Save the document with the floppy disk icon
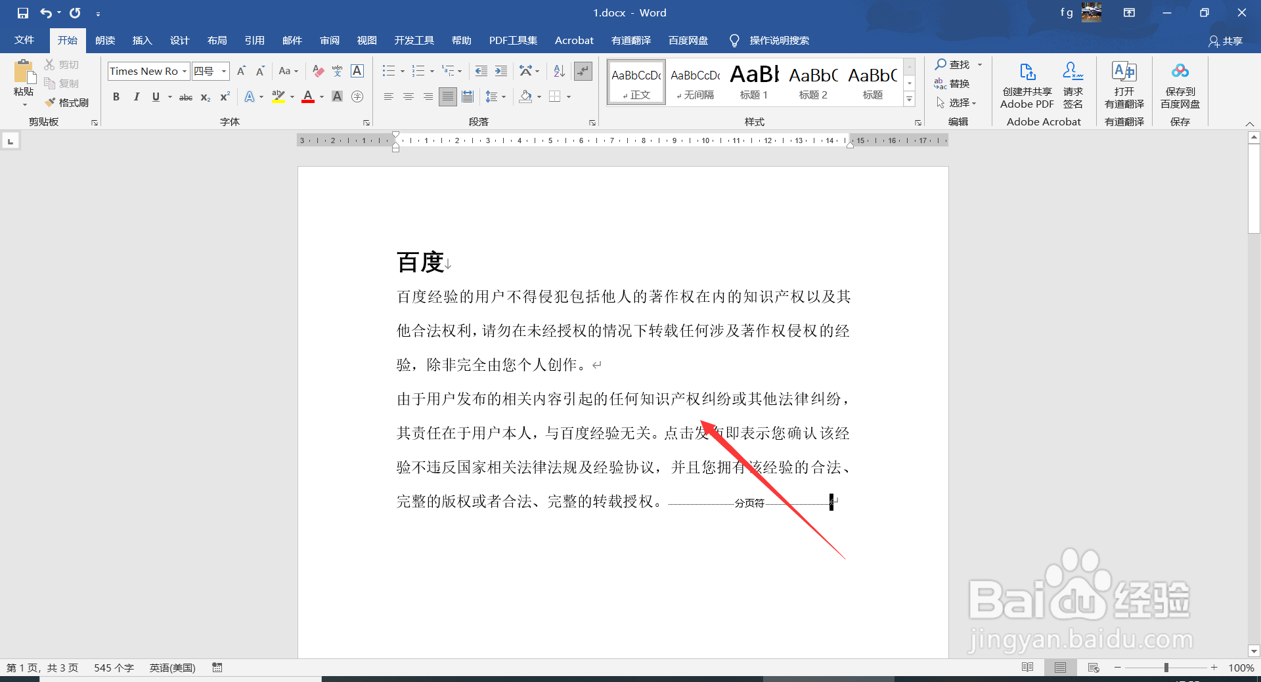This screenshot has height=682, width=1261. click(x=23, y=13)
